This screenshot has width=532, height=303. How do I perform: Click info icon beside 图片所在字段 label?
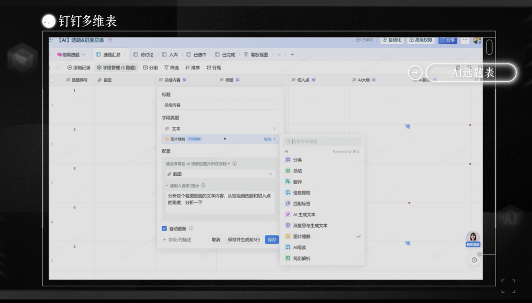coord(234,164)
